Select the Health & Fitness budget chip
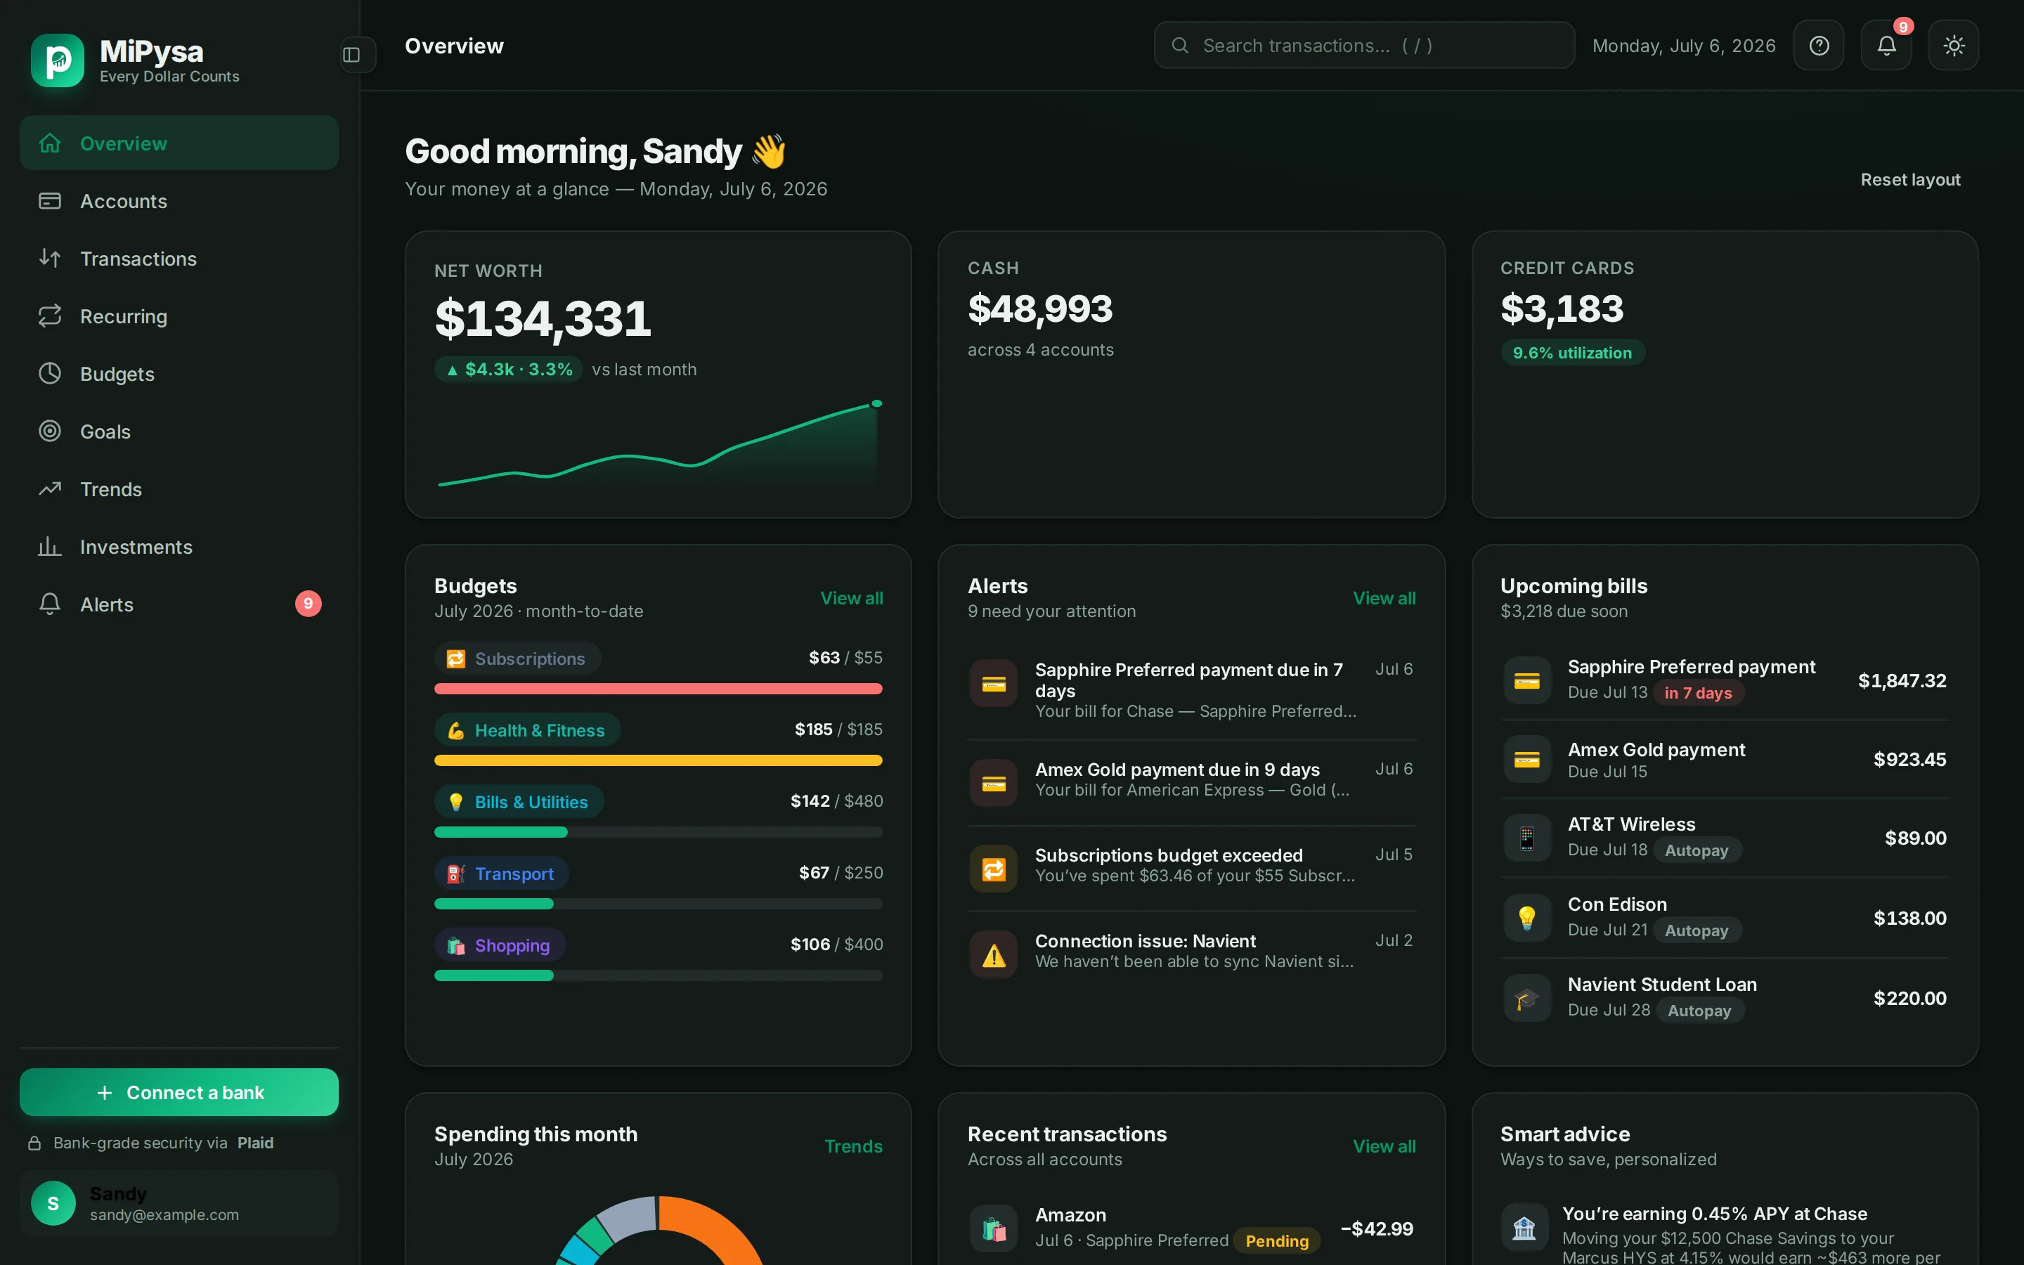The height and width of the screenshot is (1265, 2024). tap(527, 730)
